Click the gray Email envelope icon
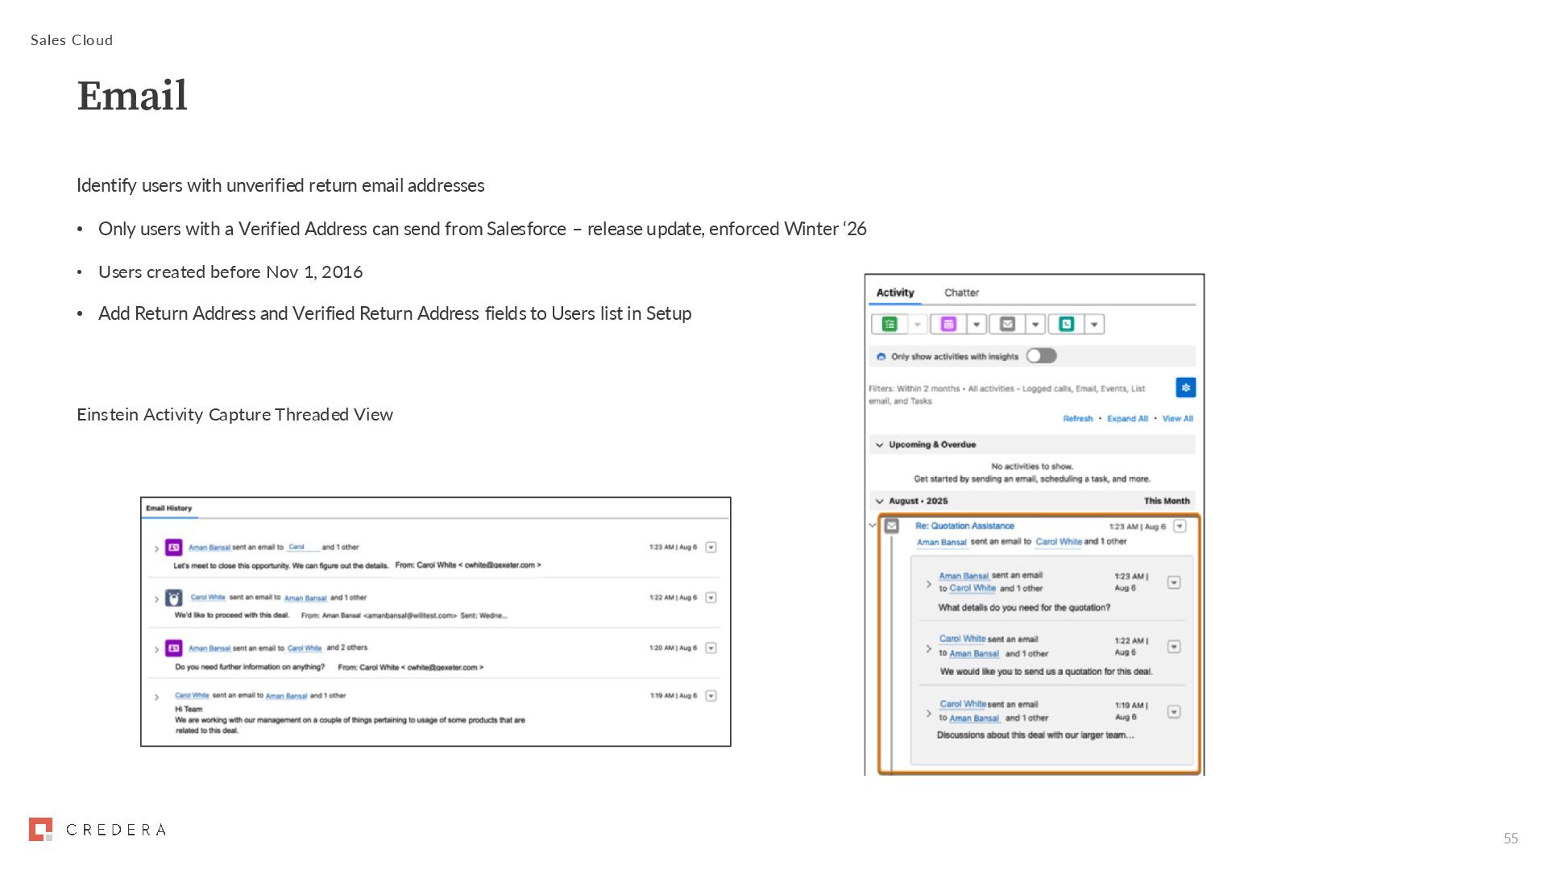This screenshot has width=1547, height=870. point(1007,324)
